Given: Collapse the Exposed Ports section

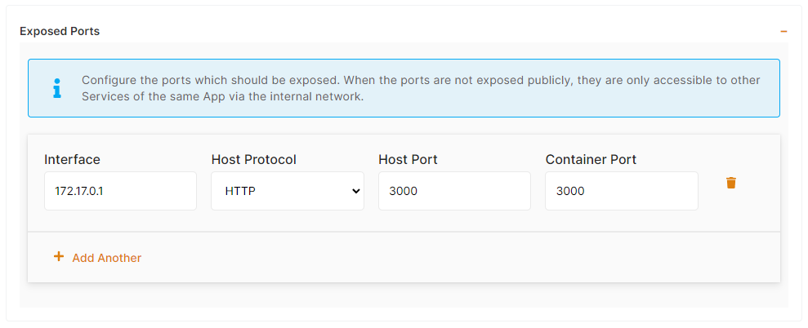Looking at the screenshot, I should coord(783,32).
